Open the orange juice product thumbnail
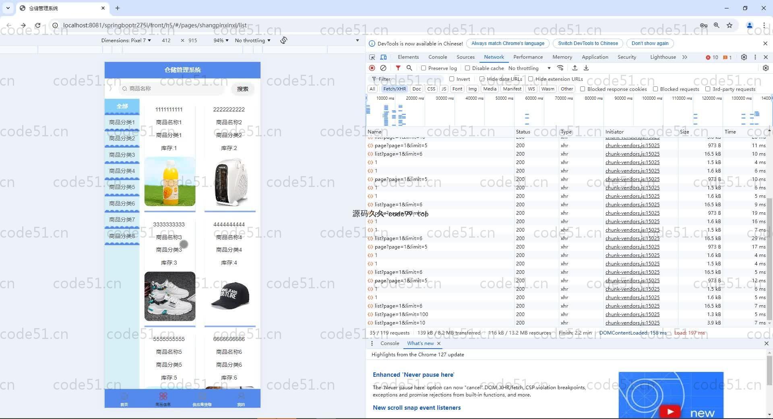The width and height of the screenshot is (773, 419). (169, 182)
